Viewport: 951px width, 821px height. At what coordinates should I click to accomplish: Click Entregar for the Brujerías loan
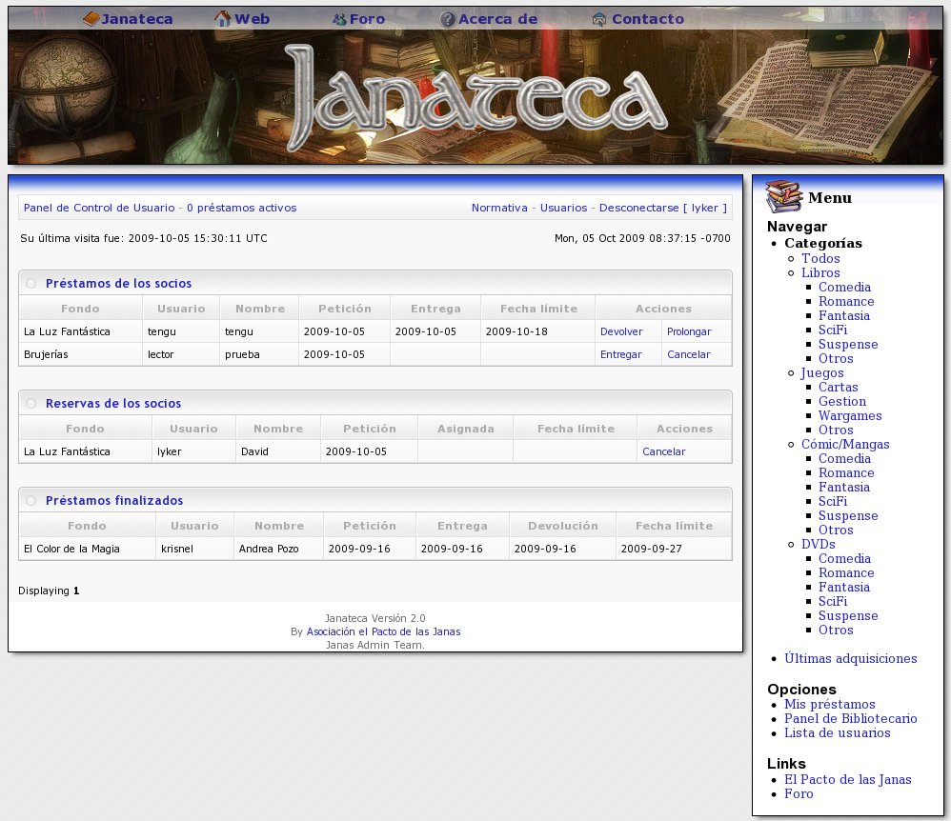coord(620,354)
